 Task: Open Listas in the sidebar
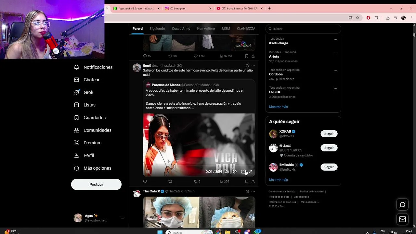pos(84,105)
